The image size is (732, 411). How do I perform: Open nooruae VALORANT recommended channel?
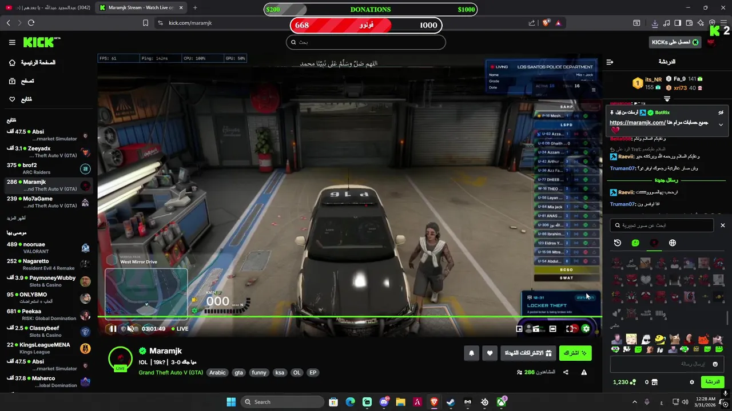click(49, 248)
